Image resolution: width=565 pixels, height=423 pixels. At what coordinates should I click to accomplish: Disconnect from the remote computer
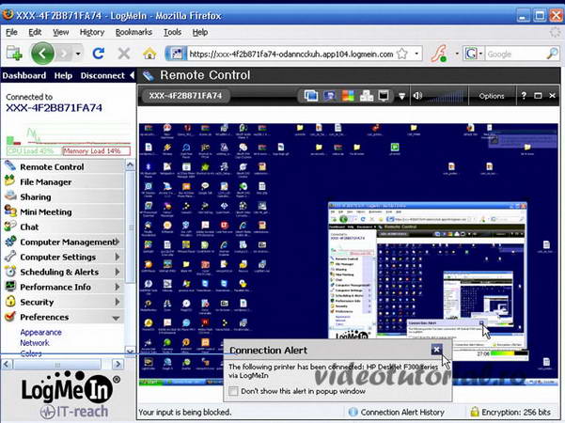pos(102,75)
